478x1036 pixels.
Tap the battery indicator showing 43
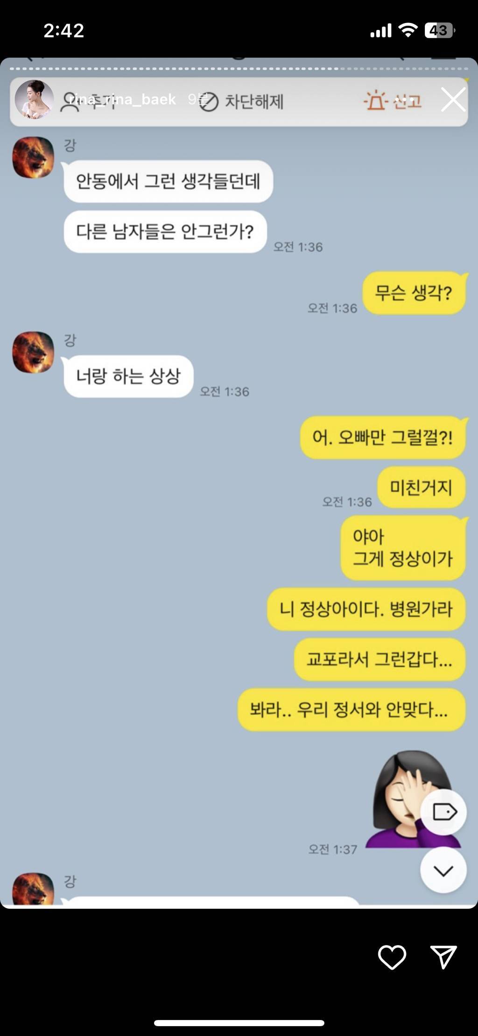coord(439,30)
